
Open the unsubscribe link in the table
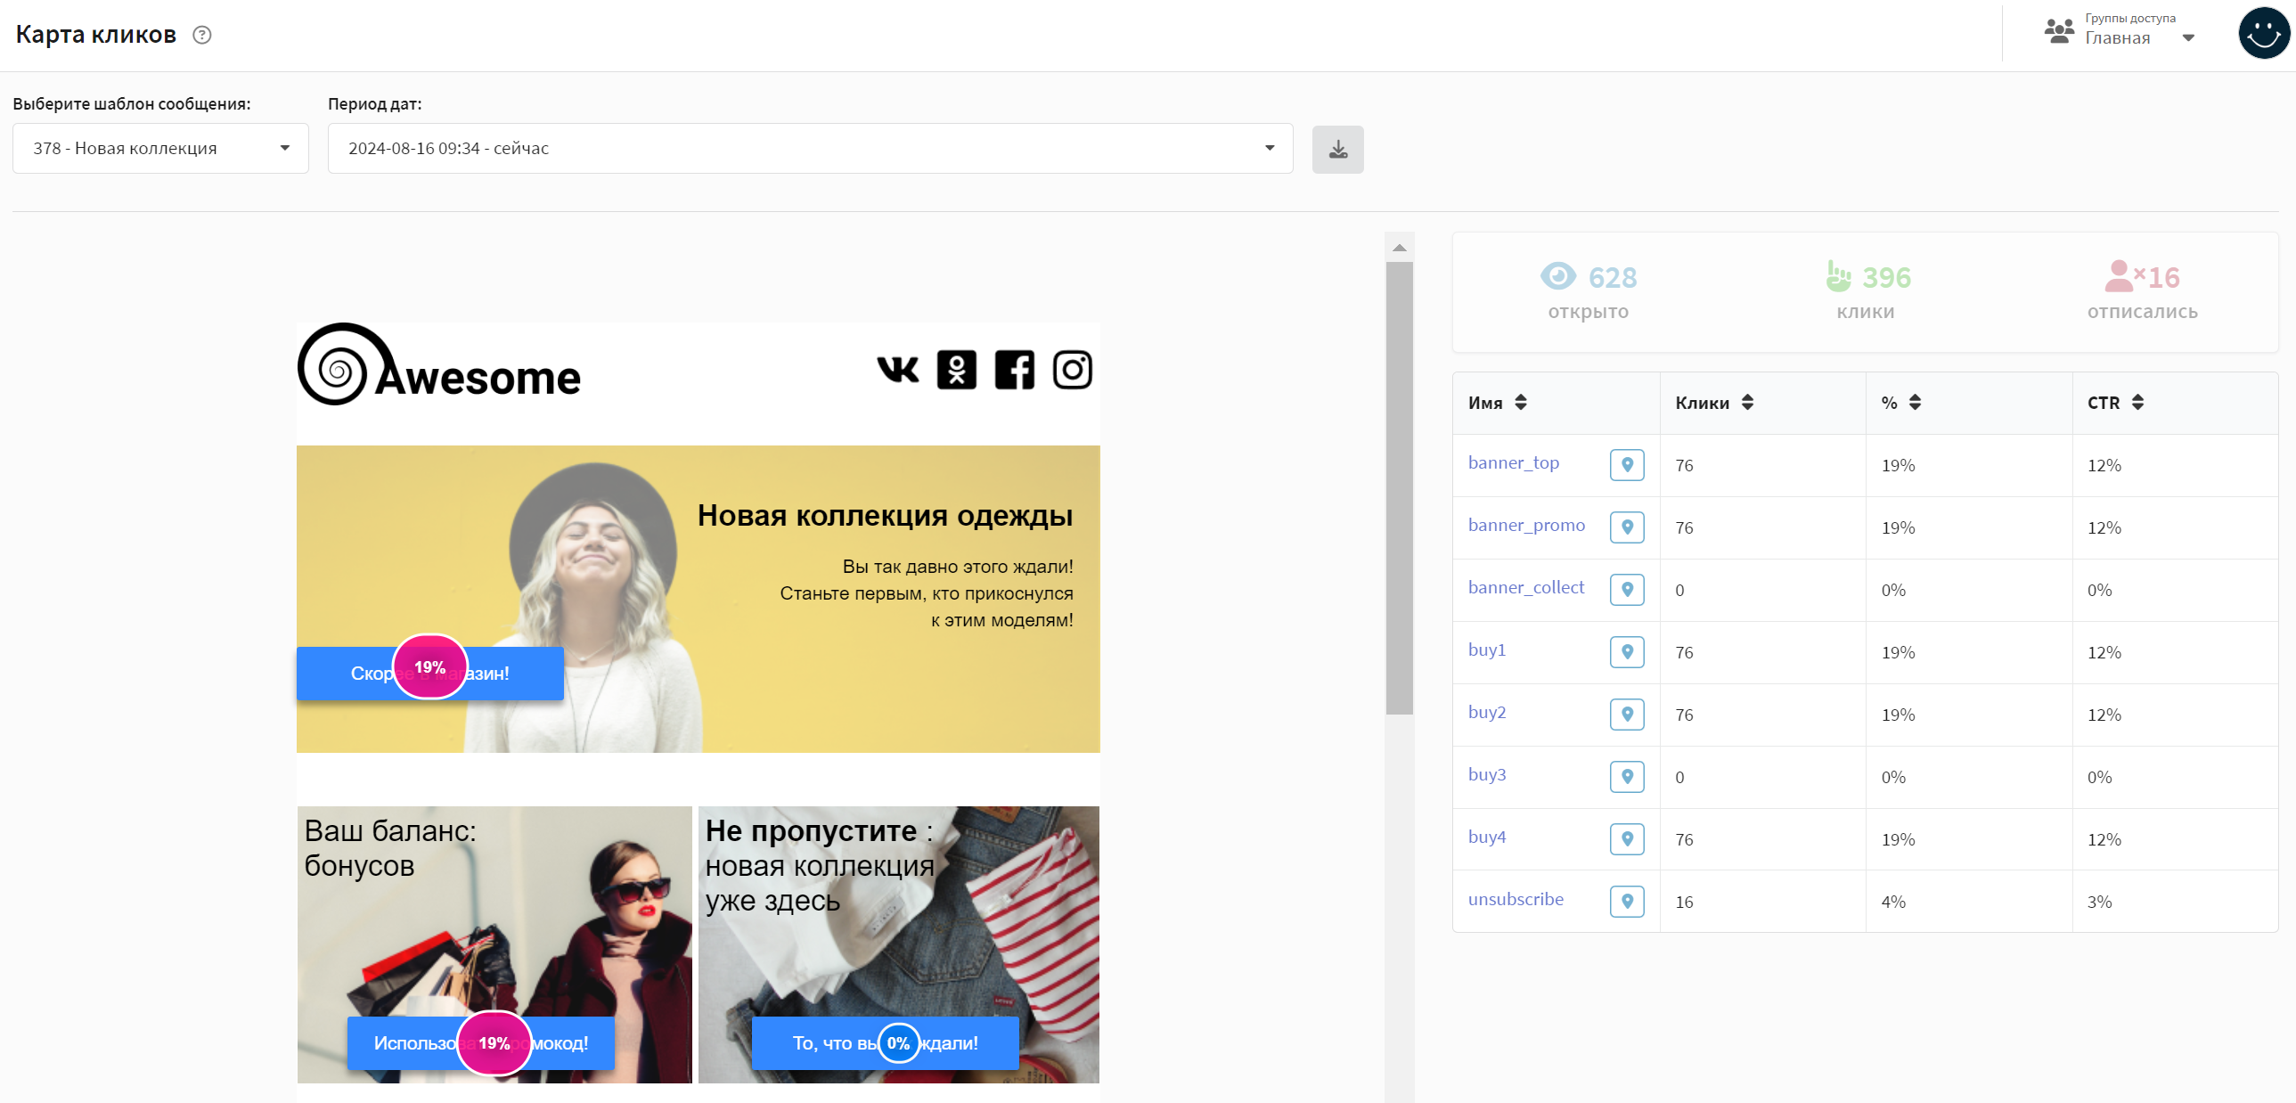coord(1516,899)
